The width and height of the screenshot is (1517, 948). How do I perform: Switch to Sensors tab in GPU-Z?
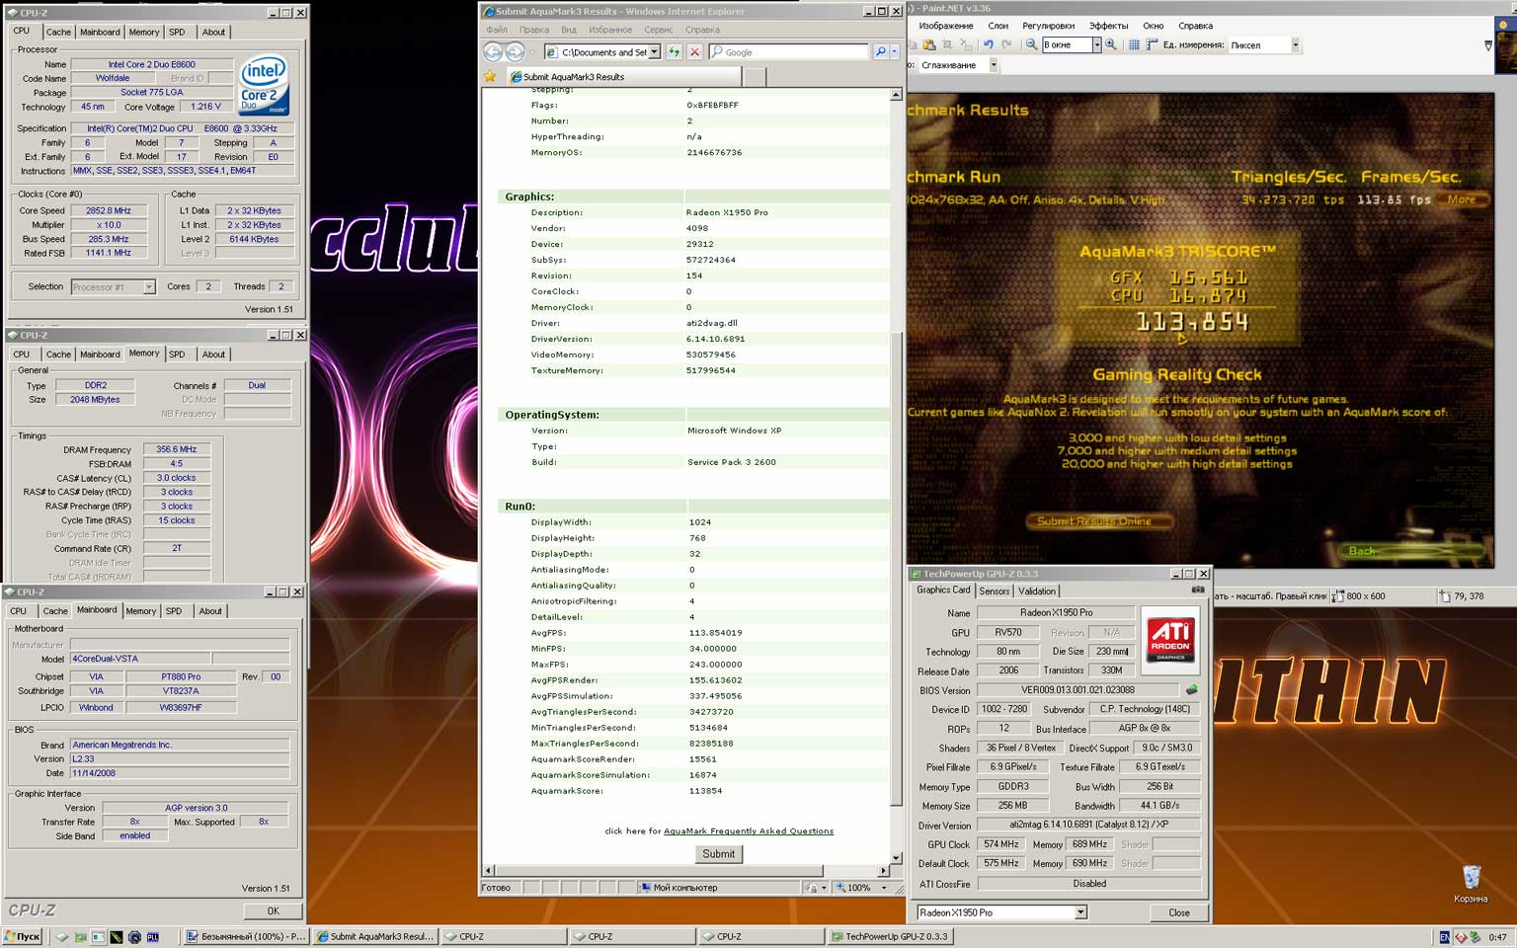point(995,591)
